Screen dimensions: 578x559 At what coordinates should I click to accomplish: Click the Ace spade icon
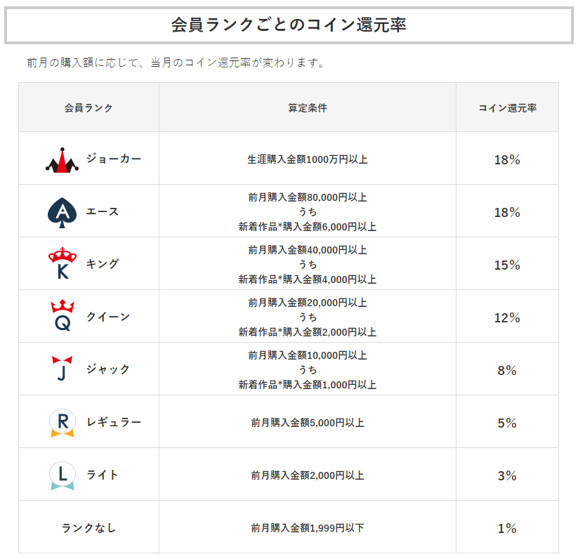coord(63,213)
